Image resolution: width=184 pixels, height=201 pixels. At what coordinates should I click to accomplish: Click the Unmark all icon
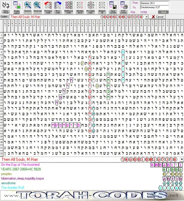(102, 5)
